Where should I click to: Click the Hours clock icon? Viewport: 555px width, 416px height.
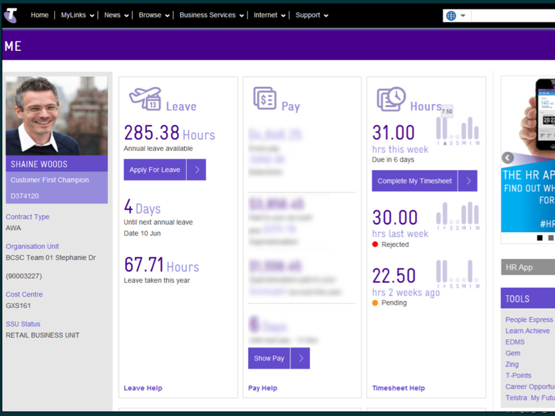tap(391, 99)
